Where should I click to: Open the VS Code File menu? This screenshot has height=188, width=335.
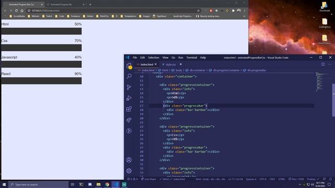tap(135, 57)
